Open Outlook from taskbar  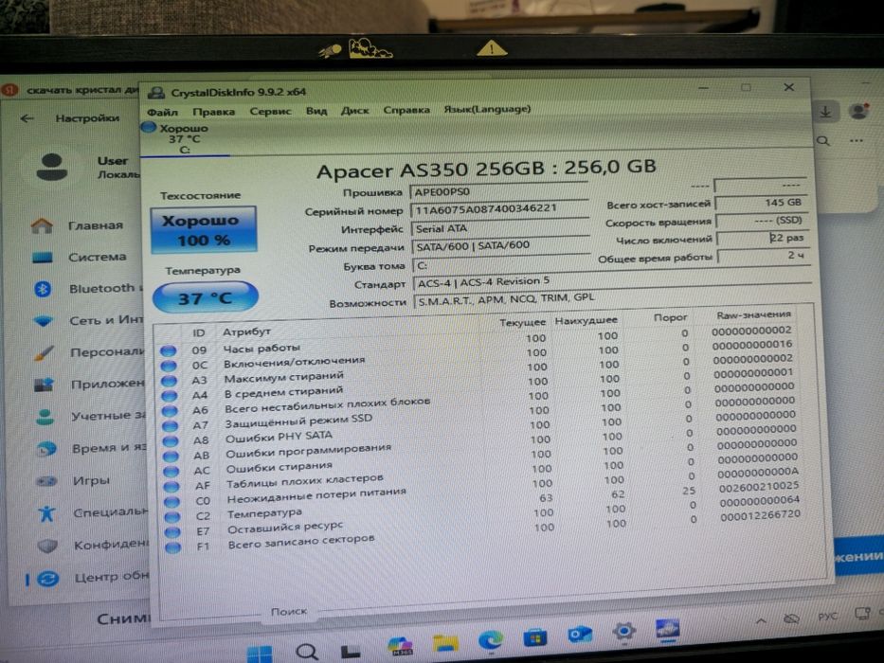click(x=580, y=635)
